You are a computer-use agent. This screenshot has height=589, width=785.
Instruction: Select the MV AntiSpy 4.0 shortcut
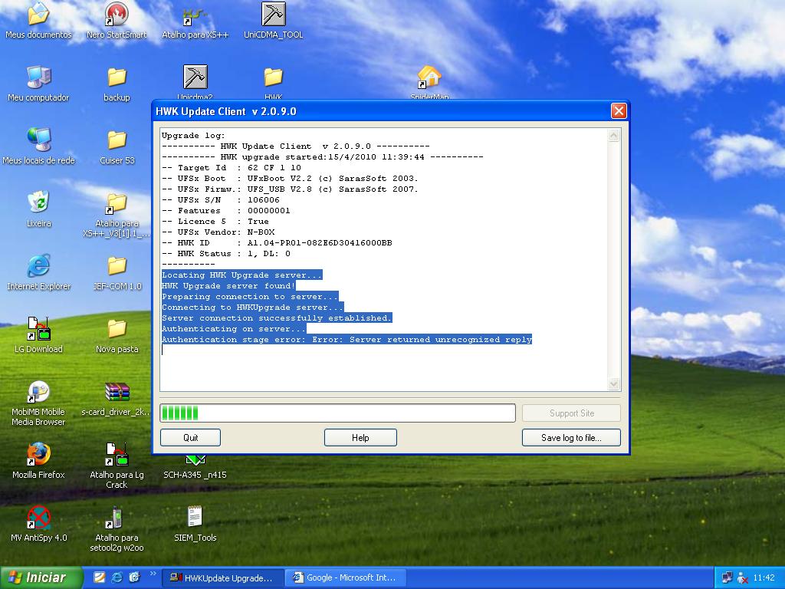(x=38, y=524)
